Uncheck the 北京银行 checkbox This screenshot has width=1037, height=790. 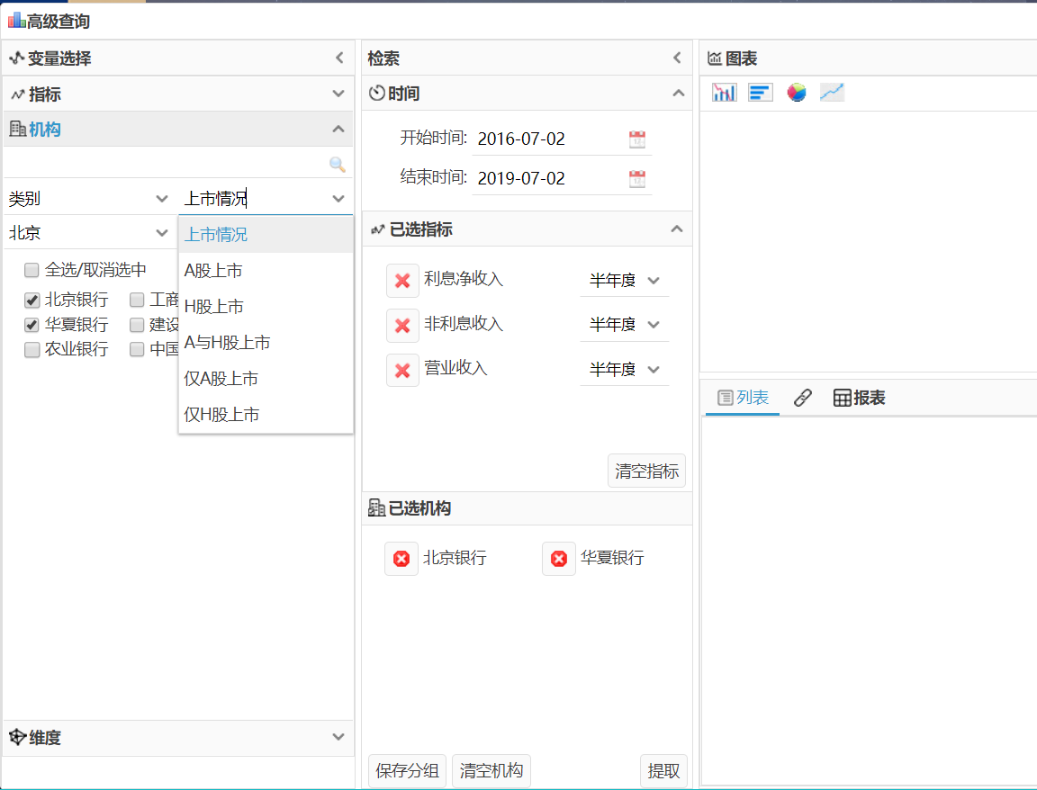point(32,301)
